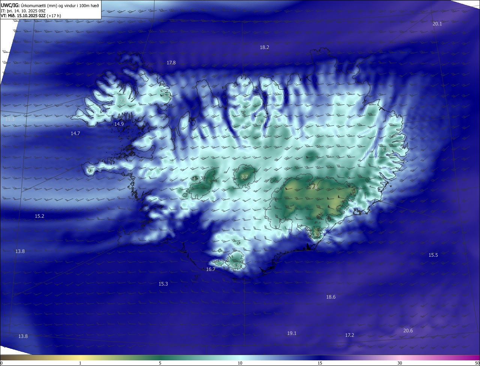
Task: Click the color scale tick label 10
Action: point(240,363)
